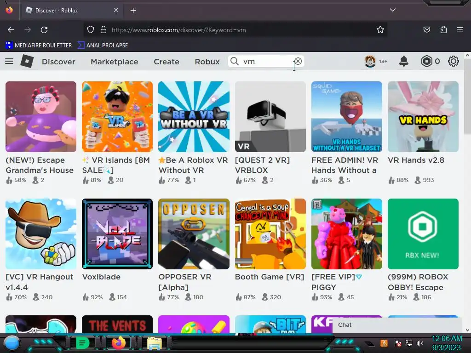Open a new tab with the plus button
Screen dimensions: 471x353
click(133, 11)
